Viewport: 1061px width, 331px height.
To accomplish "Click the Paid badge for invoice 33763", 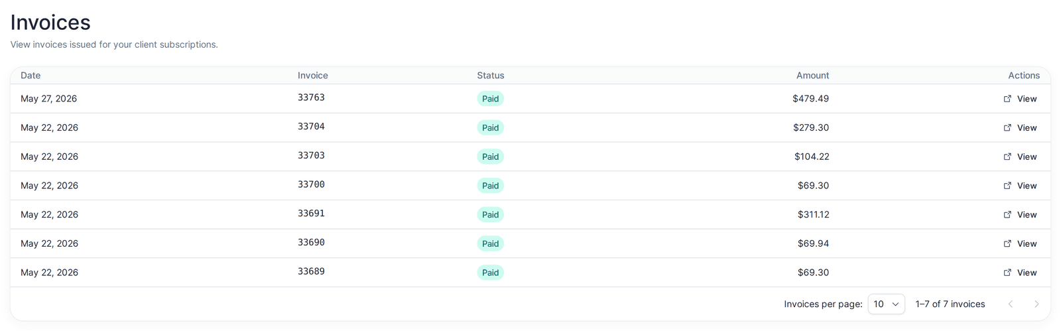I will 491,99.
